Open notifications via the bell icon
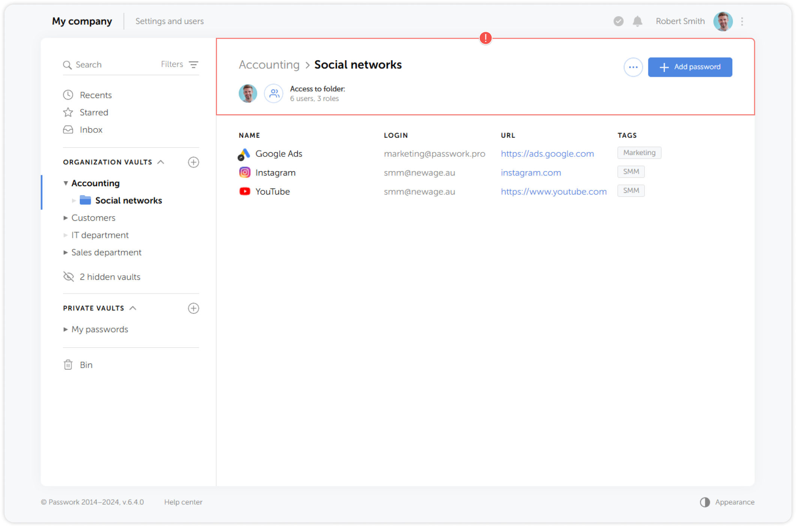The height and width of the screenshot is (527, 796). 637,21
